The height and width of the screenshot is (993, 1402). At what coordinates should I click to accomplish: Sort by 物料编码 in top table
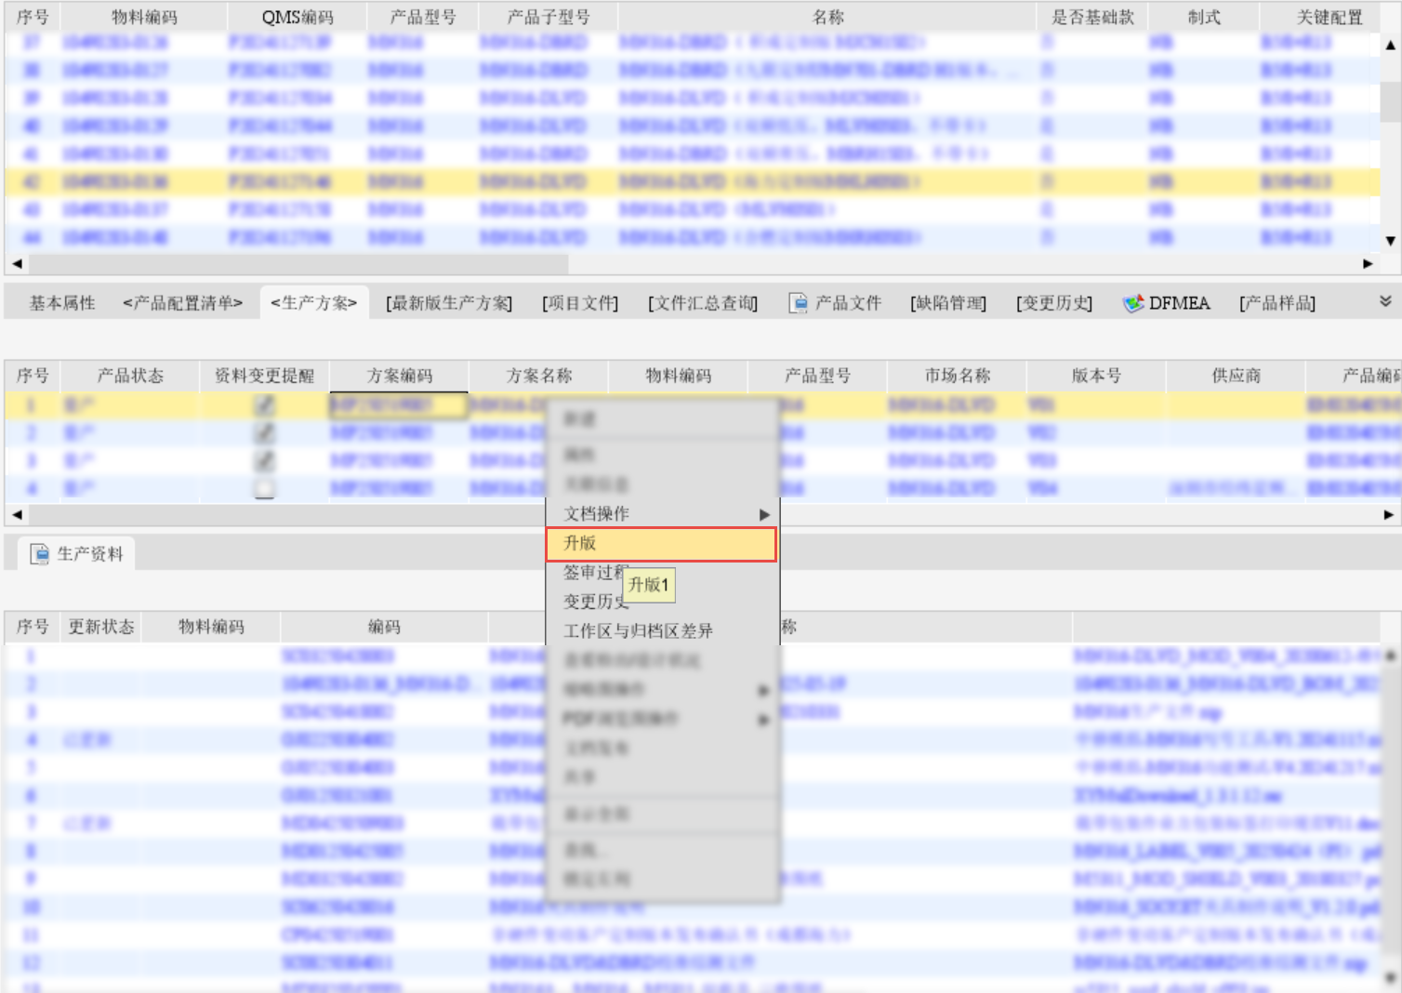(x=144, y=18)
